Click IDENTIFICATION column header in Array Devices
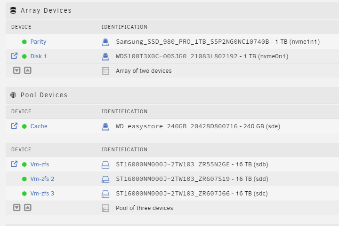The image size is (339, 226). coord(124,27)
